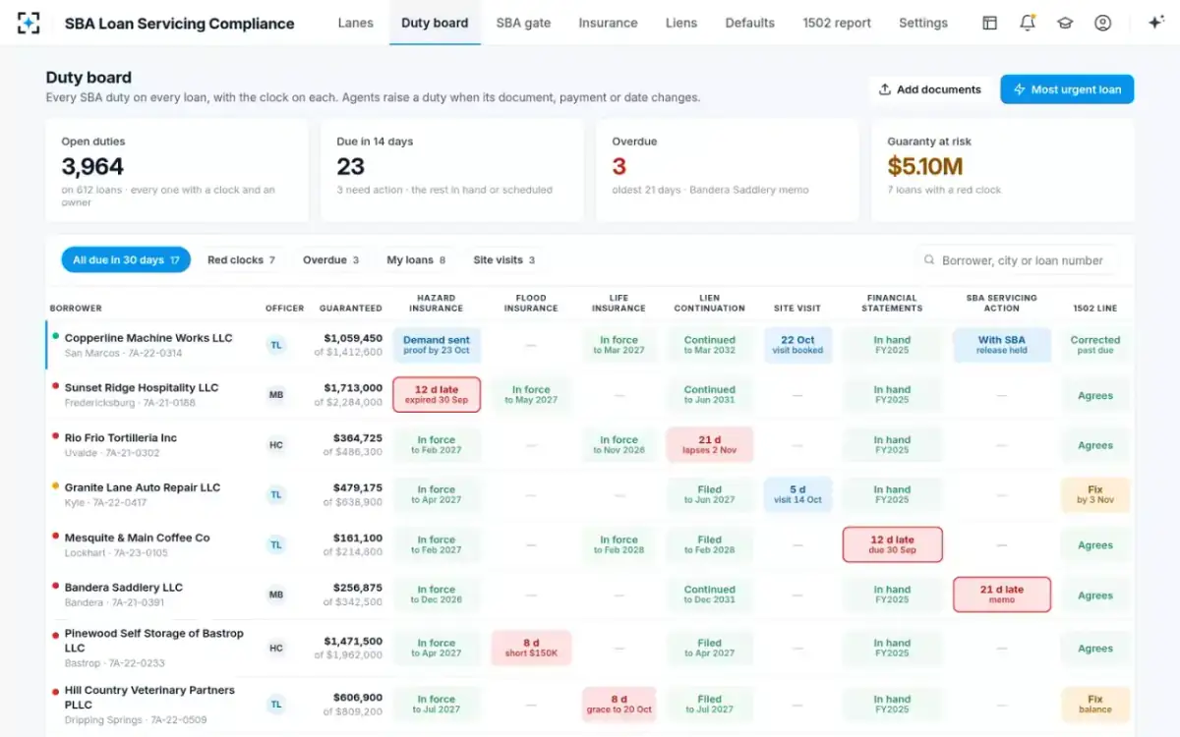Image resolution: width=1180 pixels, height=737 pixels.
Task: Open Granite Lane Auto Repair LLC borrower
Action: (143, 487)
